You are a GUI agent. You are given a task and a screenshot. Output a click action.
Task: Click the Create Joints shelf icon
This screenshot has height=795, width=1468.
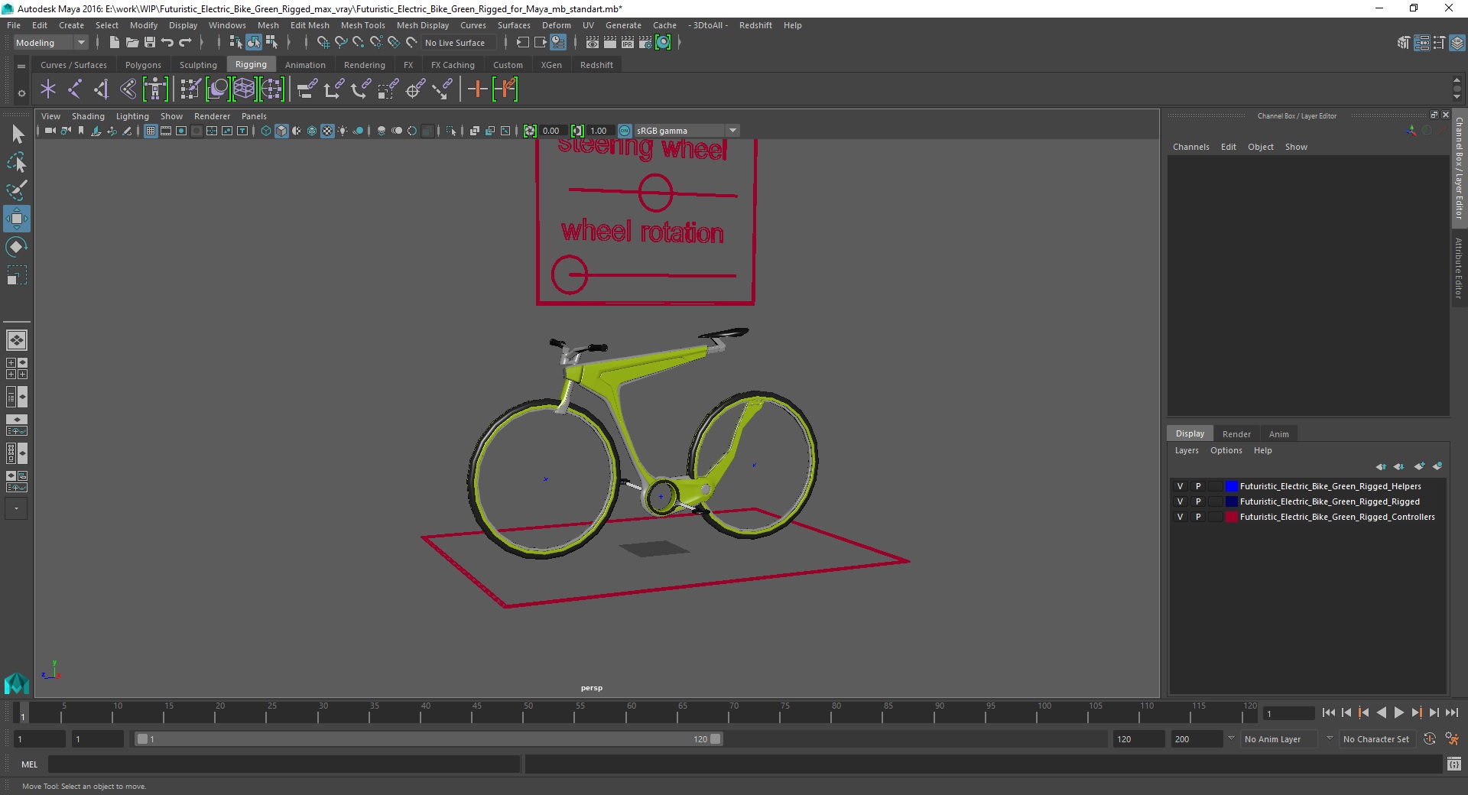[74, 89]
